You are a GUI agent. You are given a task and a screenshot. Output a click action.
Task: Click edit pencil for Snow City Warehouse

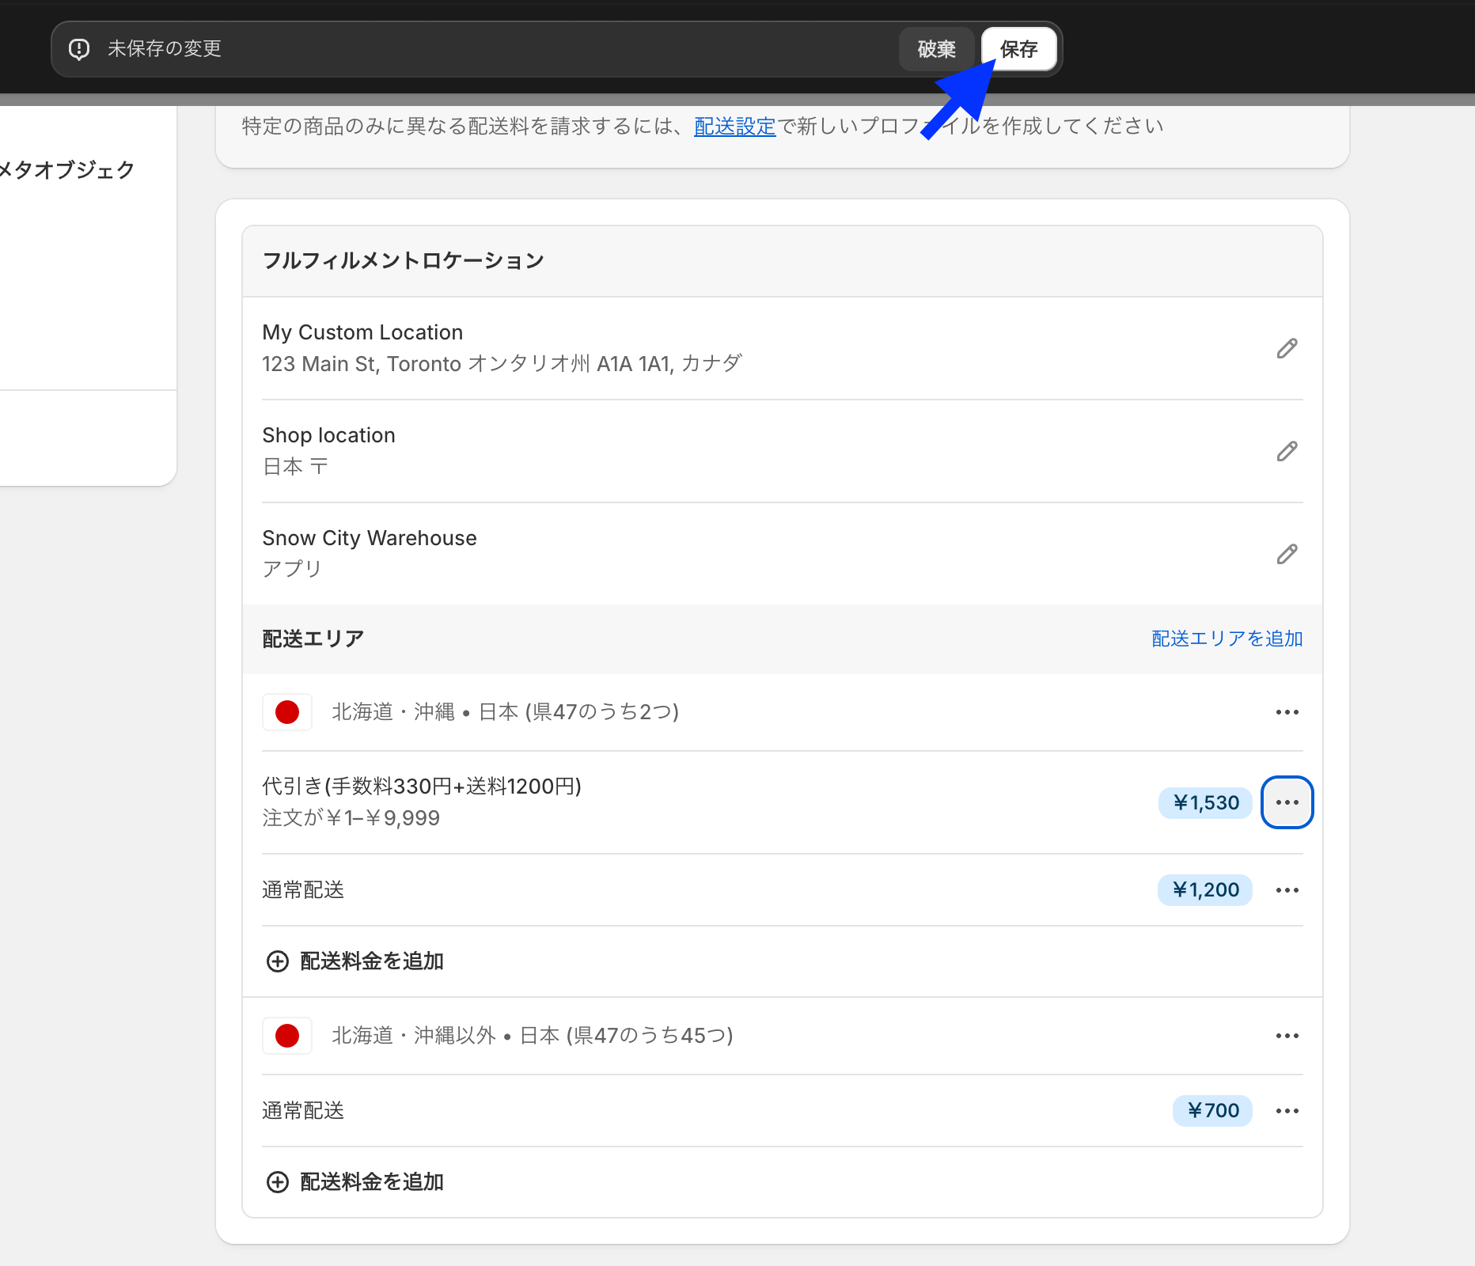(x=1287, y=554)
